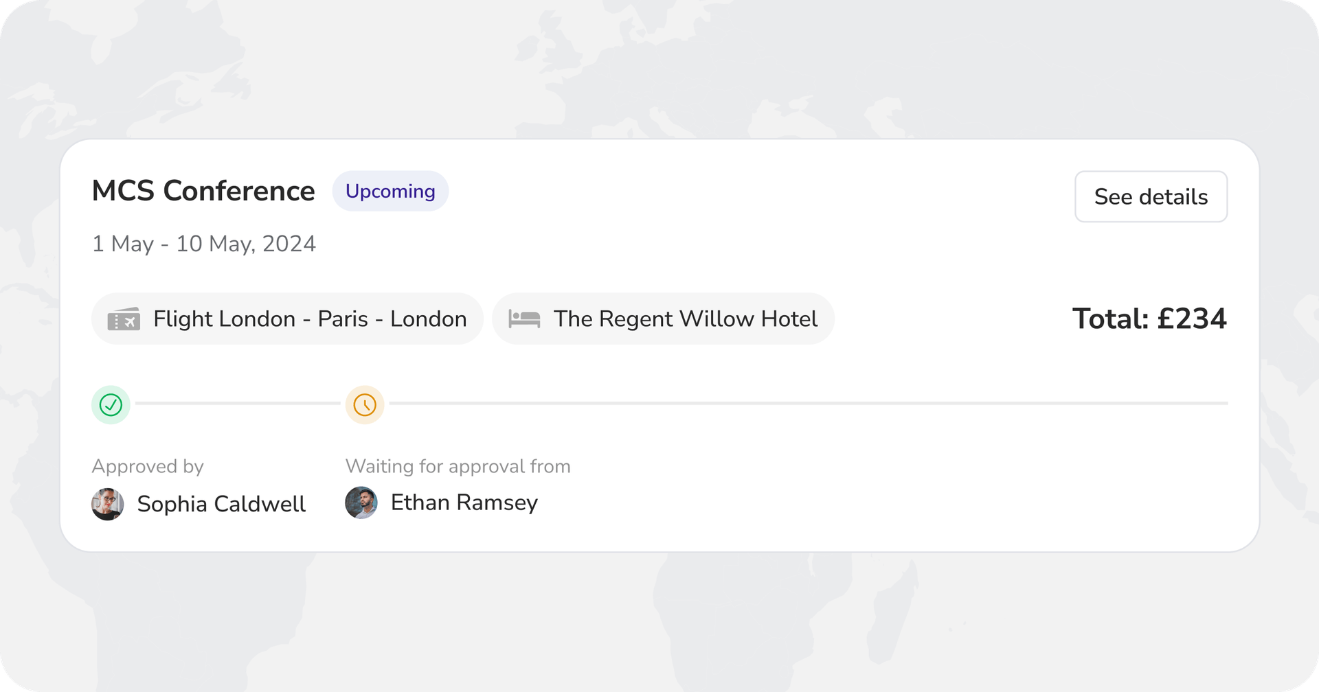This screenshot has width=1319, height=692.
Task: Click the orange pending clock icon
Action: coord(365,405)
